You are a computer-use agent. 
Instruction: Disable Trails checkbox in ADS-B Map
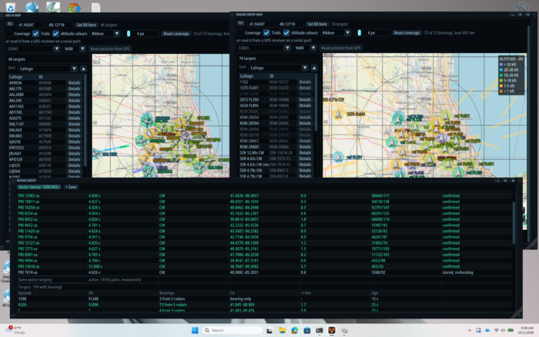pyautogui.click(x=35, y=34)
